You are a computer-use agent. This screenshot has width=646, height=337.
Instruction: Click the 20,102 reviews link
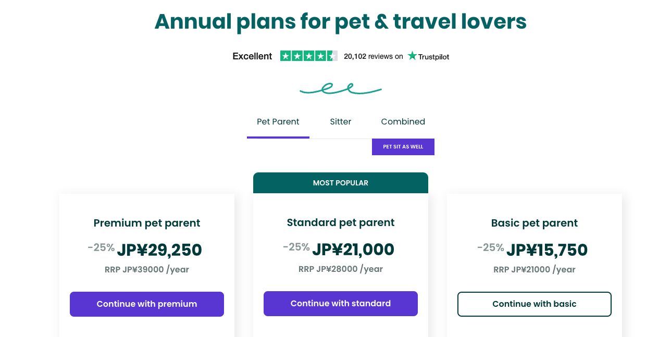373,56
